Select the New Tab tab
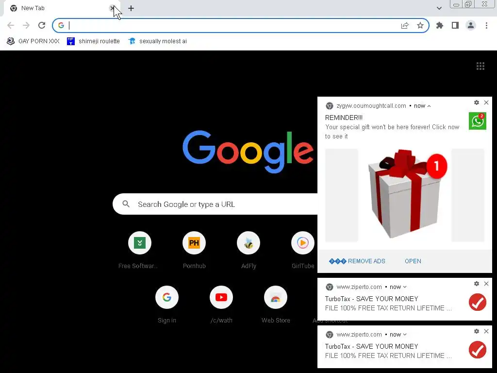 click(x=62, y=8)
